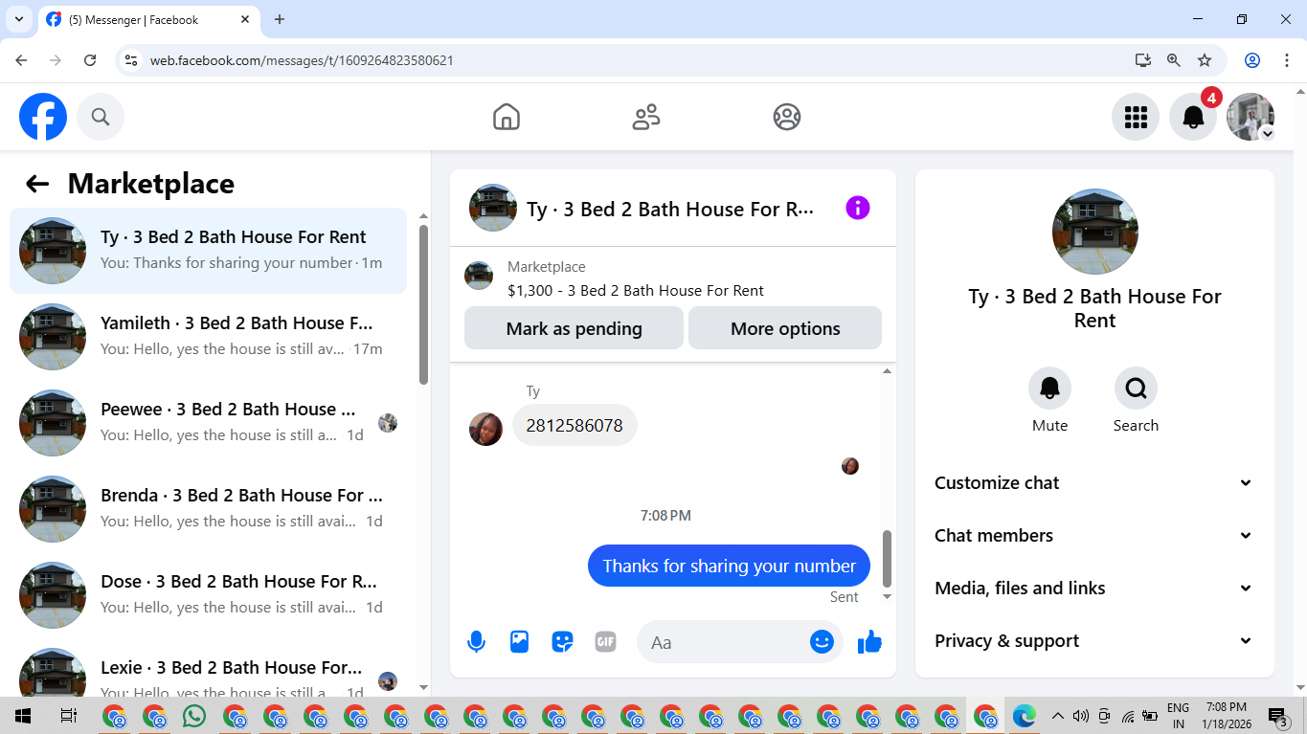The image size is (1307, 734).
Task: Open Facebook search magnifier
Action: (x=101, y=117)
